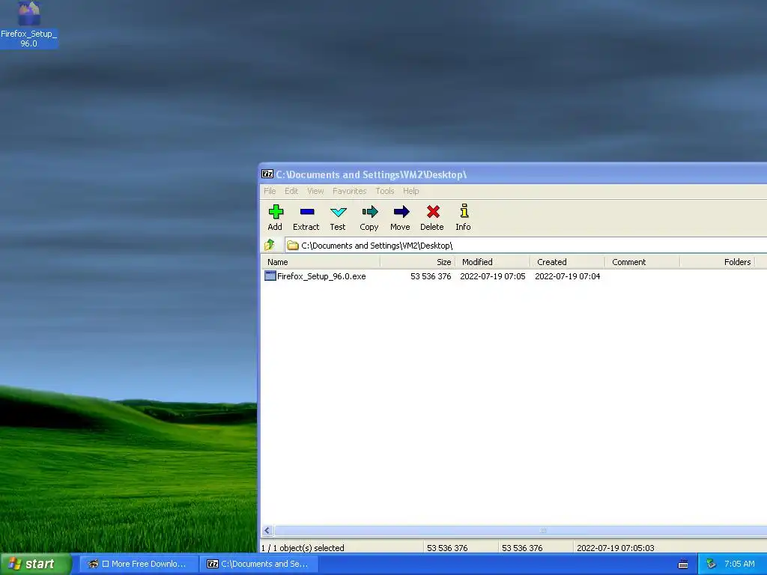767x575 pixels.
Task: Click the horizontal scrollbar thumb
Action: click(521, 531)
